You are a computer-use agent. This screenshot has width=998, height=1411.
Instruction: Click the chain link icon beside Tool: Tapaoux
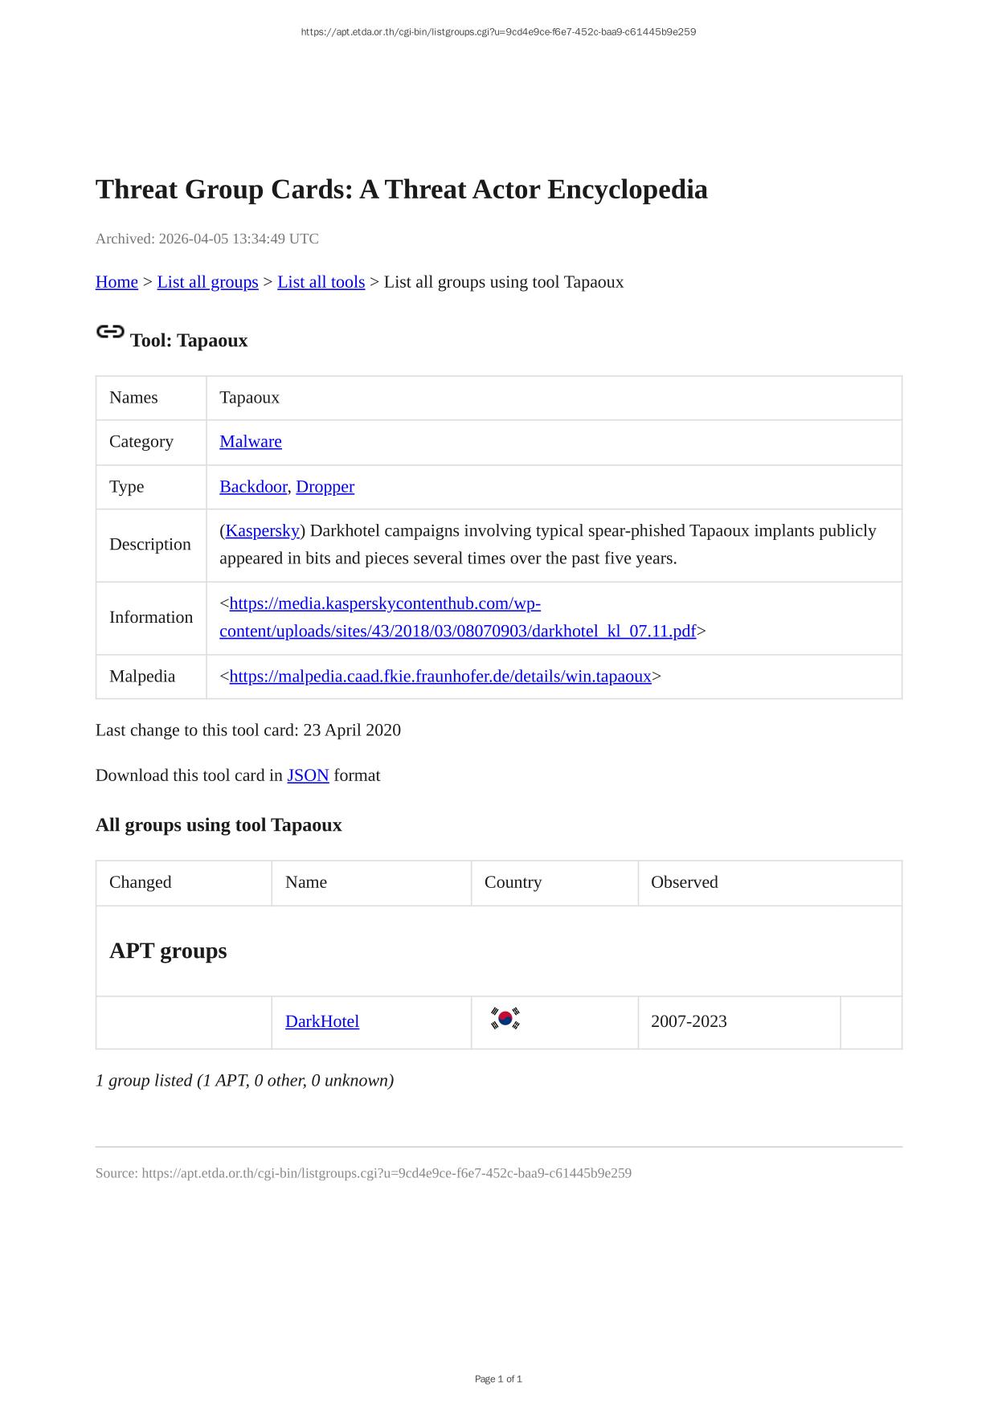(x=110, y=332)
